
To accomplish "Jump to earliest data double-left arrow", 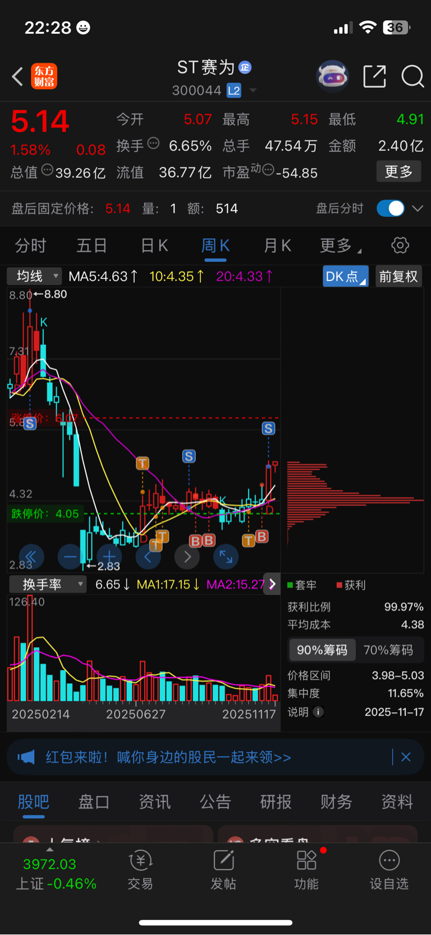I will 31,557.
